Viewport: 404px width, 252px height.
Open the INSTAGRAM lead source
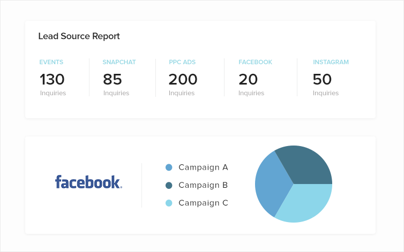pyautogui.click(x=331, y=62)
